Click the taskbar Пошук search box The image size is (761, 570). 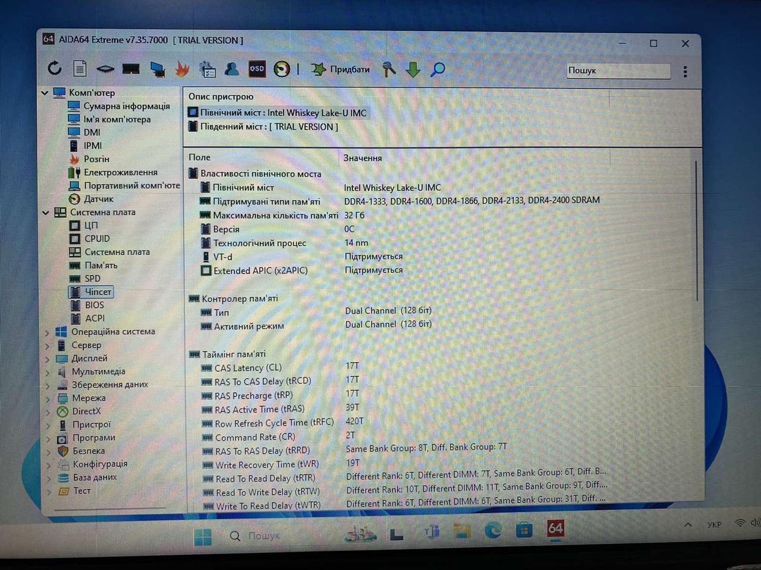point(256,536)
